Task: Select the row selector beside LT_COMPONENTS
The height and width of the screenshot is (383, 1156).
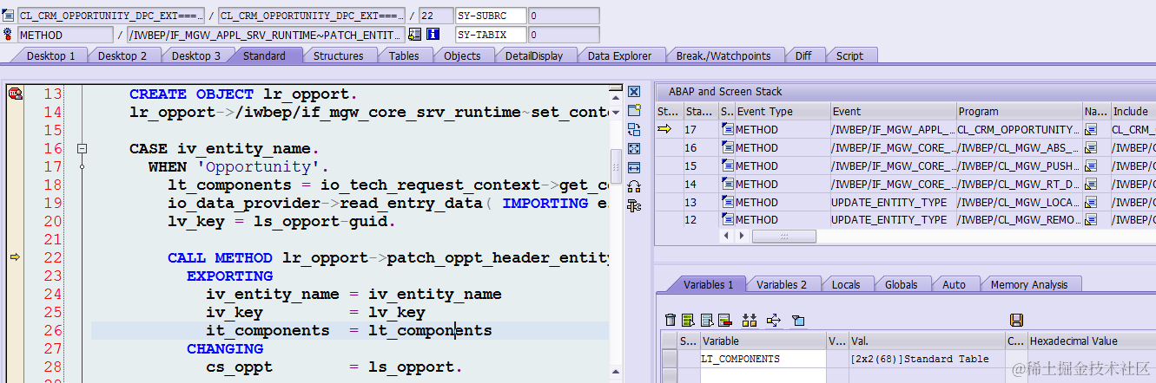Action: click(669, 359)
